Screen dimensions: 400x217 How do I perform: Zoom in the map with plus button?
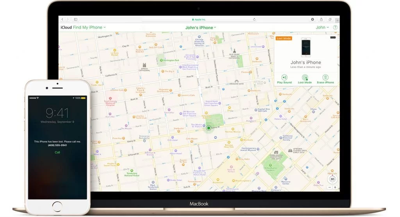[x=336, y=188]
